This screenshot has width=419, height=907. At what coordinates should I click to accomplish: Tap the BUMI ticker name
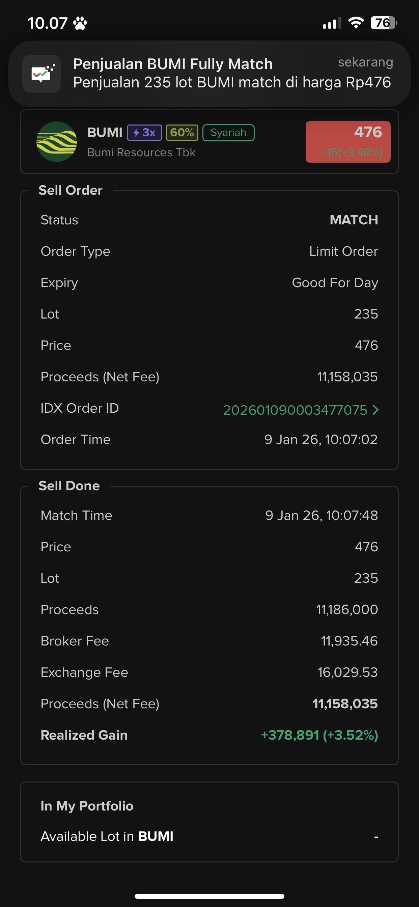[x=105, y=132]
